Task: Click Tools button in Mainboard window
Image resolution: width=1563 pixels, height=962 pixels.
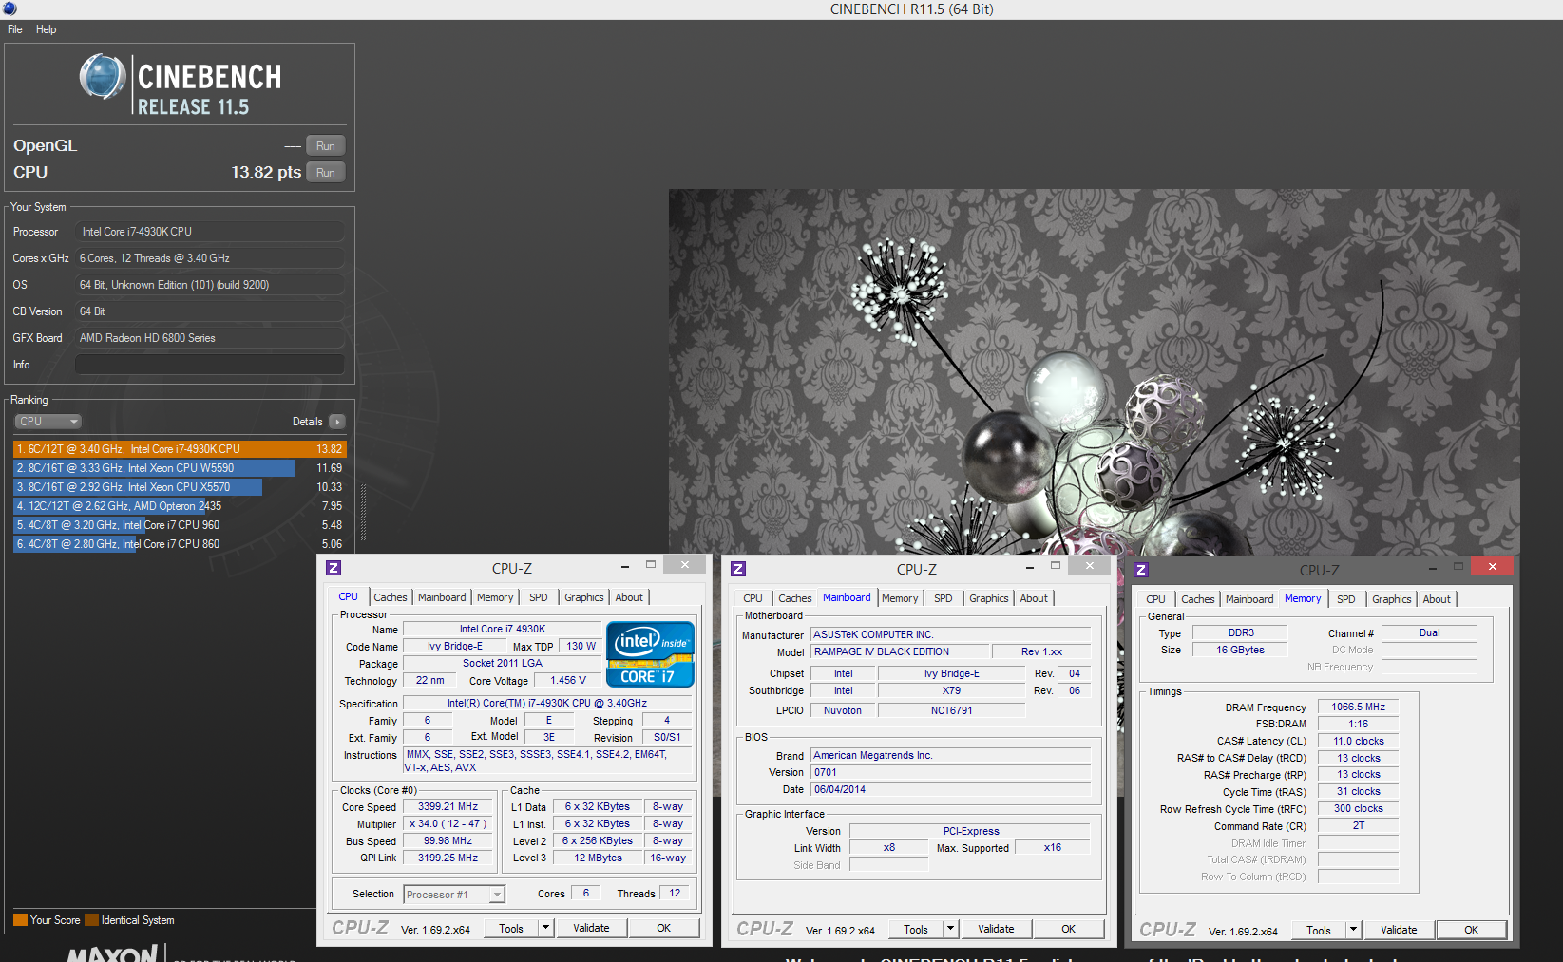Action: tap(916, 929)
